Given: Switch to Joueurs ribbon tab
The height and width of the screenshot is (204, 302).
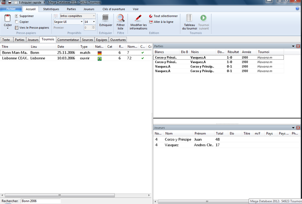Looking at the screenshot, I should (x=89, y=9).
